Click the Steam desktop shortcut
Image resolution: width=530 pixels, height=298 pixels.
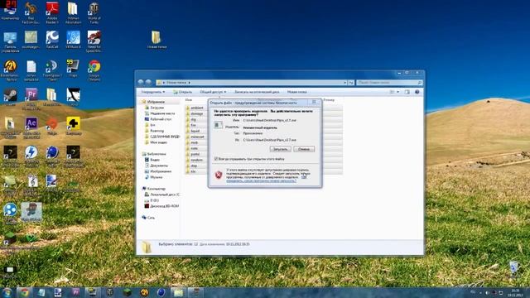[10, 98]
